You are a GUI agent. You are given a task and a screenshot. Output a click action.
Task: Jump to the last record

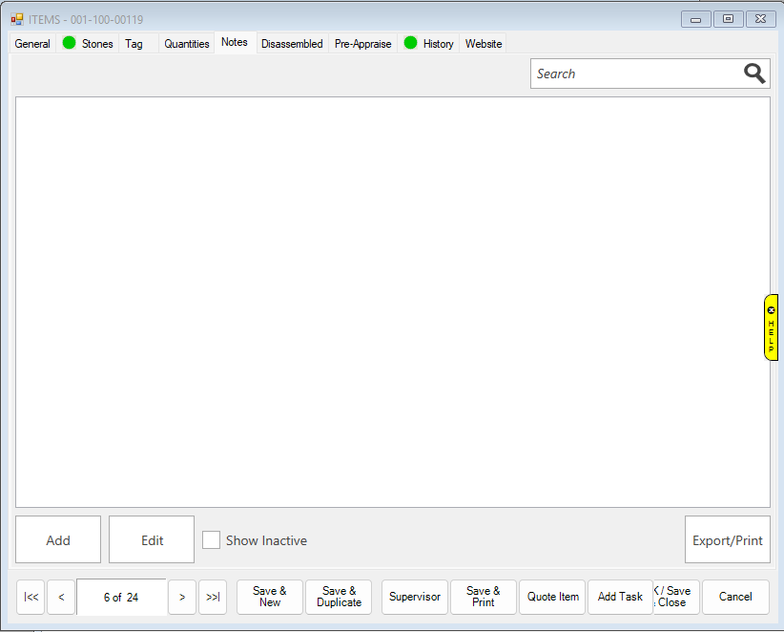(x=213, y=597)
